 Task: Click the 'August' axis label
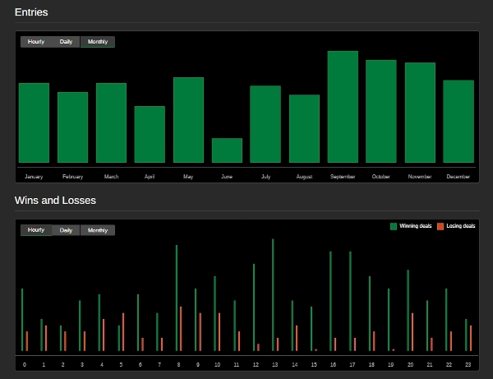point(304,177)
